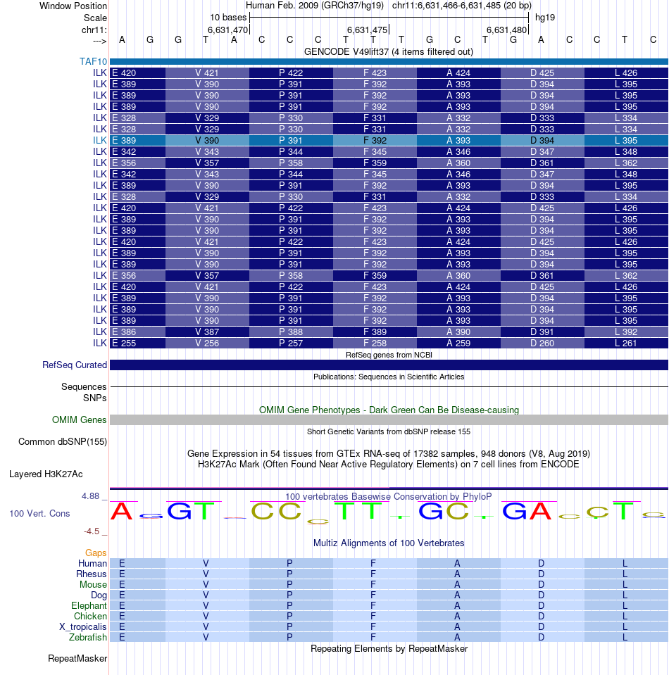The width and height of the screenshot is (669, 675).
Task: Click the gray OMIM Genes bar
Action: 389,419
